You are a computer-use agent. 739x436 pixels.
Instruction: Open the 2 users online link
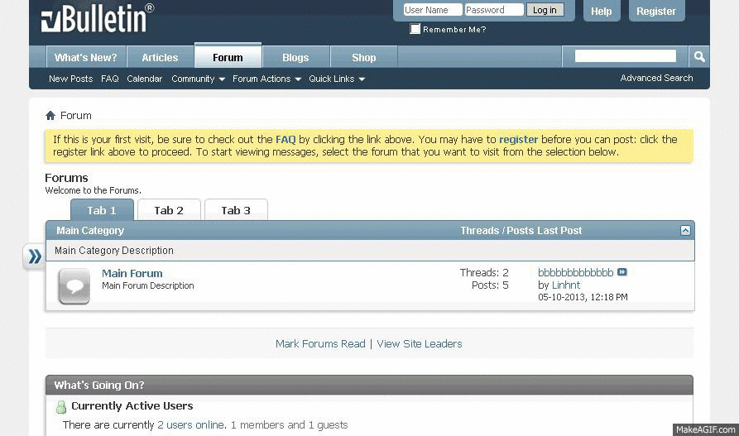[x=190, y=424]
